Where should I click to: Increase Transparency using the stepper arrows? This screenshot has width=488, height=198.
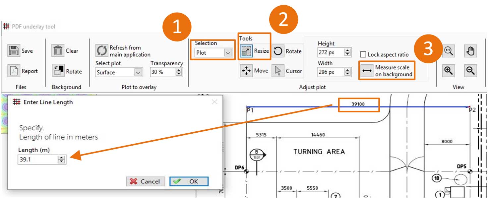178,70
